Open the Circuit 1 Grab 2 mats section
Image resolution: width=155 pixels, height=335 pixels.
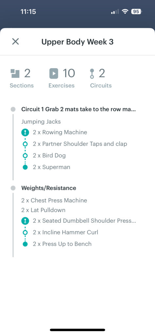[x=79, y=109]
